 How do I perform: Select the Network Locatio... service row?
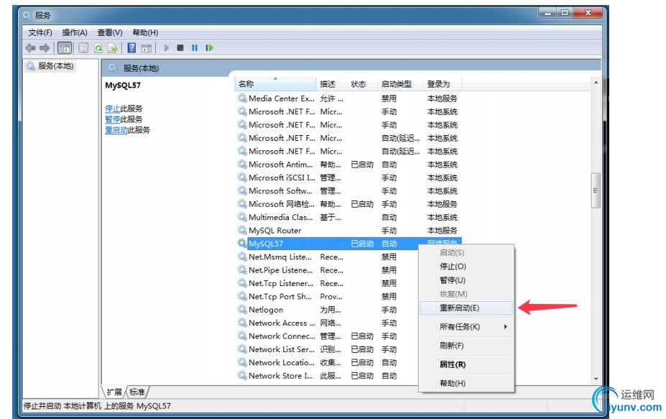(x=327, y=362)
